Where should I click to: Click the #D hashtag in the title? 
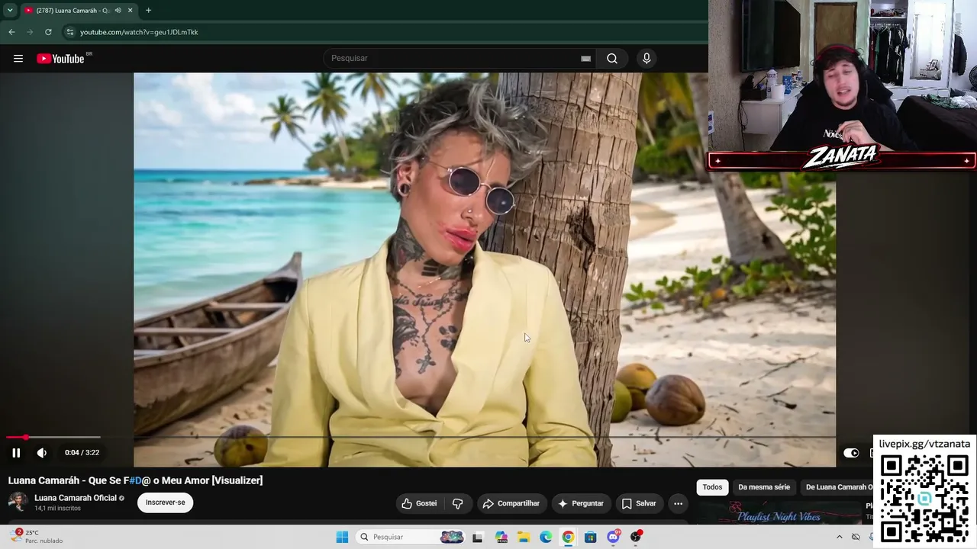136,480
